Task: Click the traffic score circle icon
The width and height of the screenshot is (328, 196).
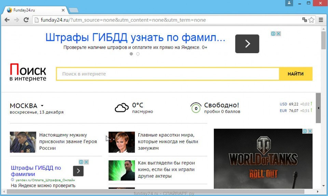Action: point(196,108)
